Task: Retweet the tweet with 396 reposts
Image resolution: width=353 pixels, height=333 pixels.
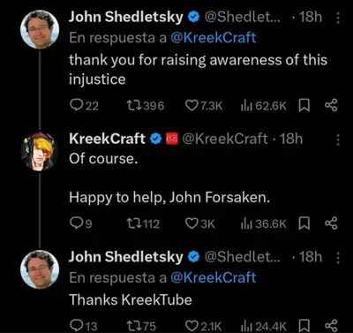Action: click(x=145, y=105)
